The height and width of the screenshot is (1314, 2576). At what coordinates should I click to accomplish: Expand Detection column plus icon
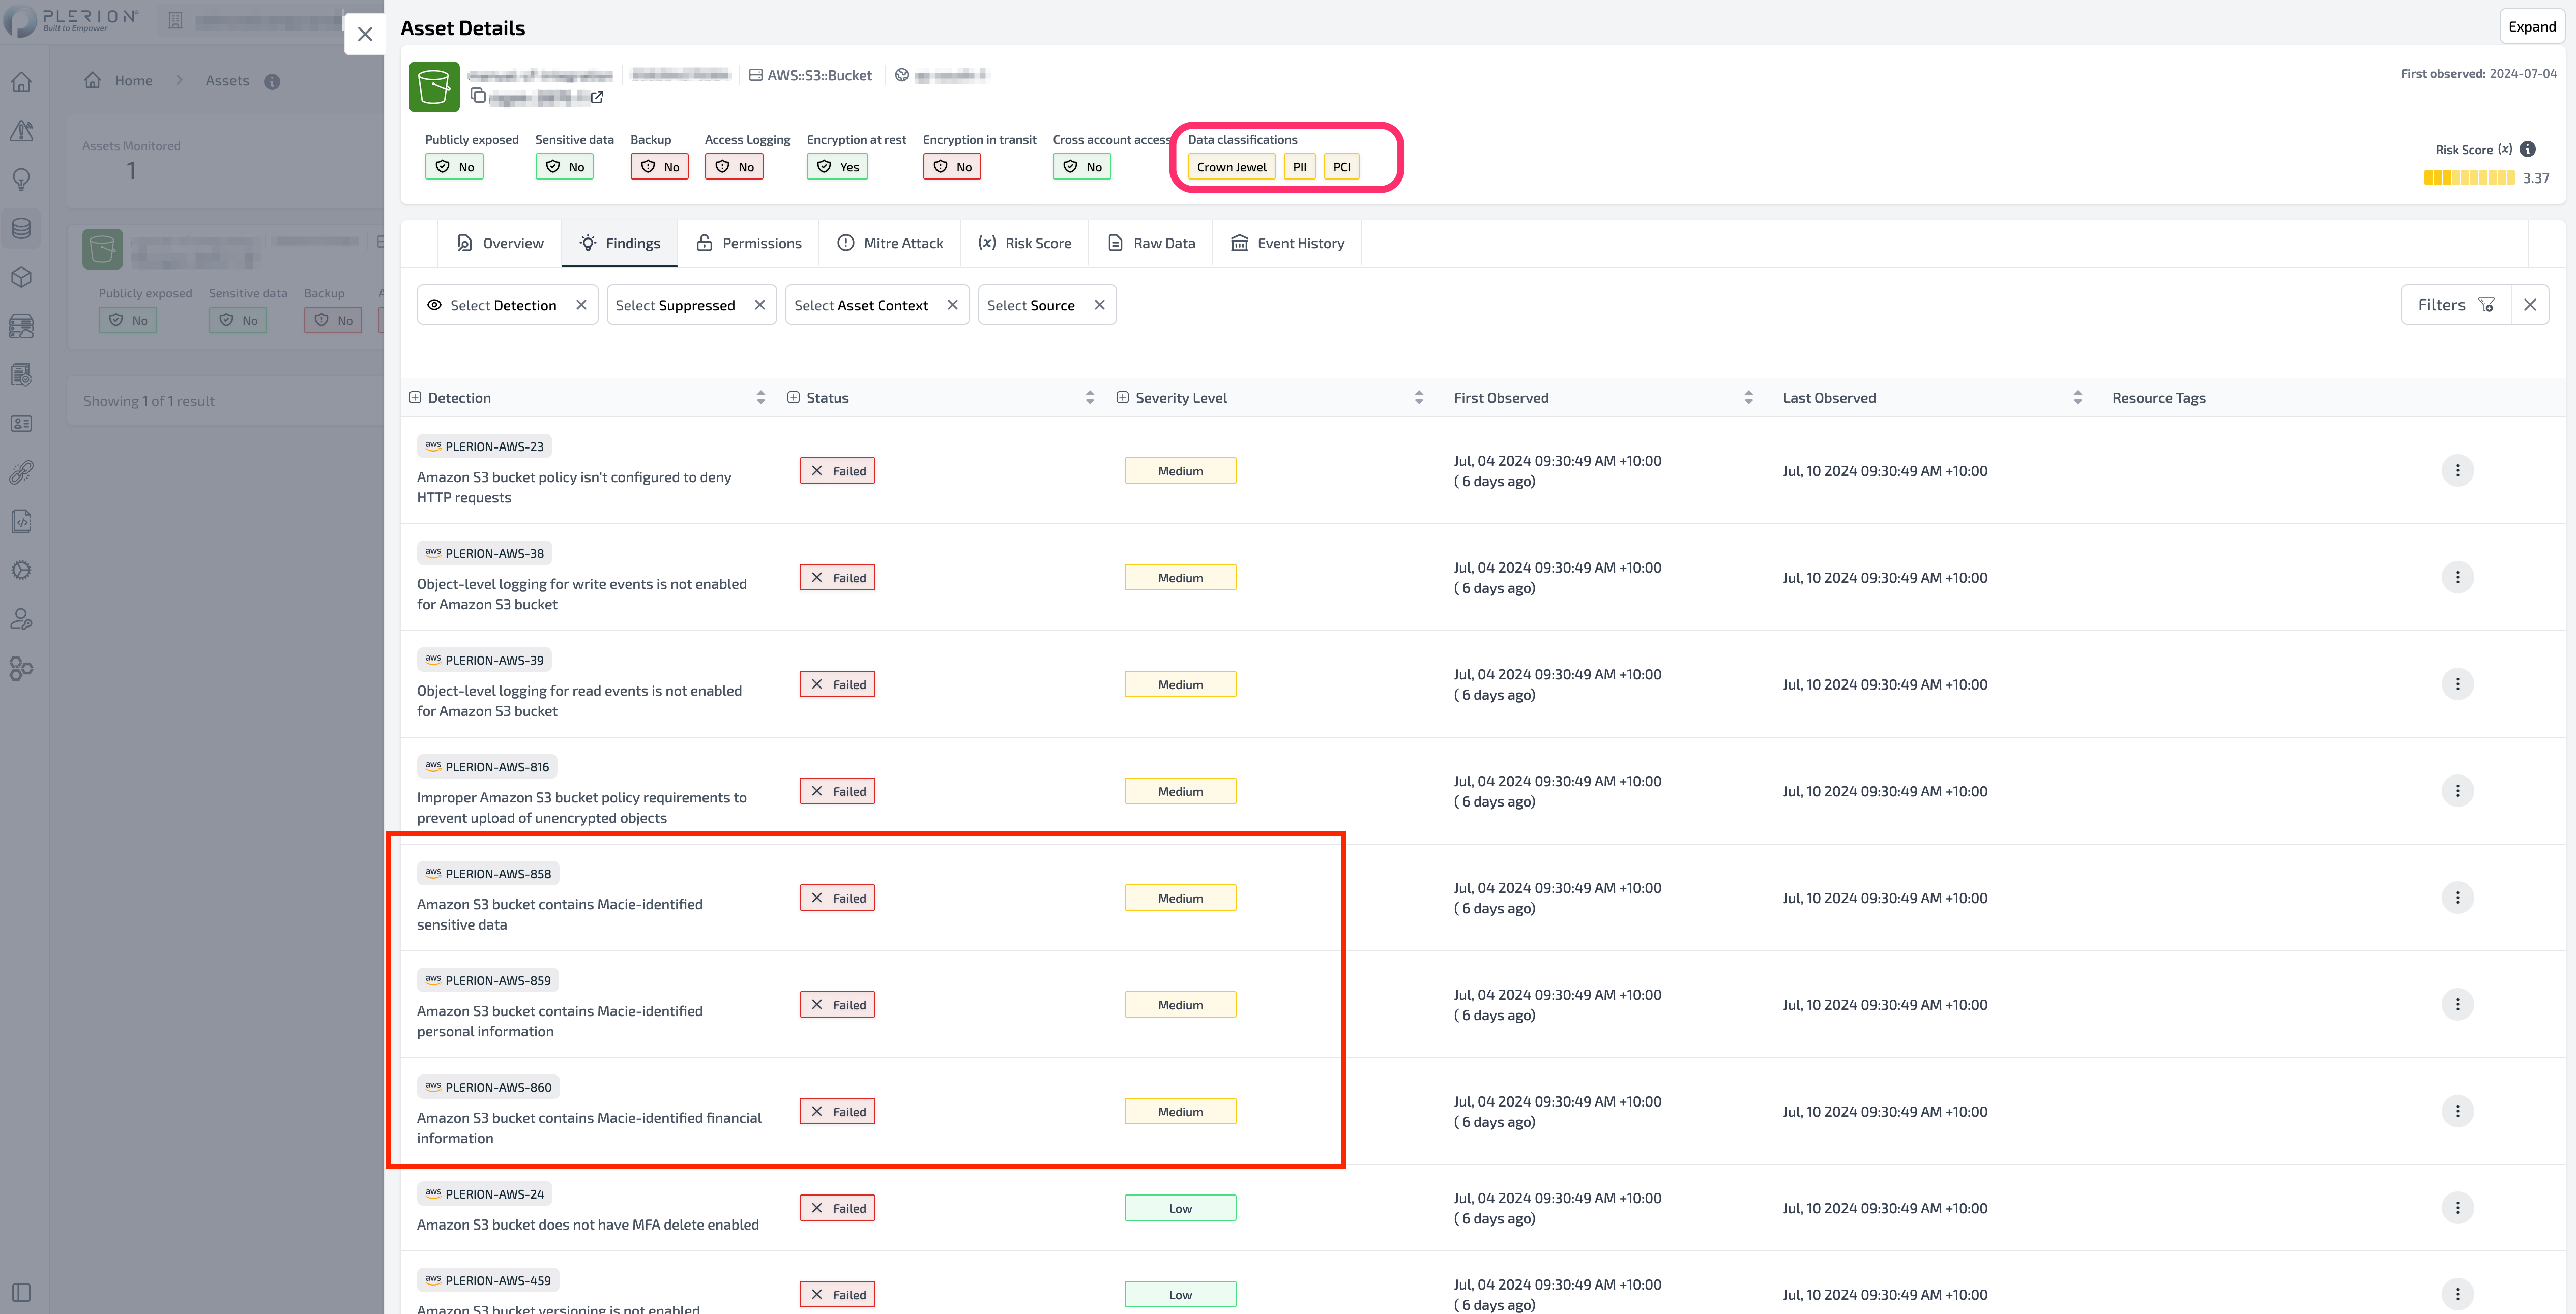coord(415,398)
